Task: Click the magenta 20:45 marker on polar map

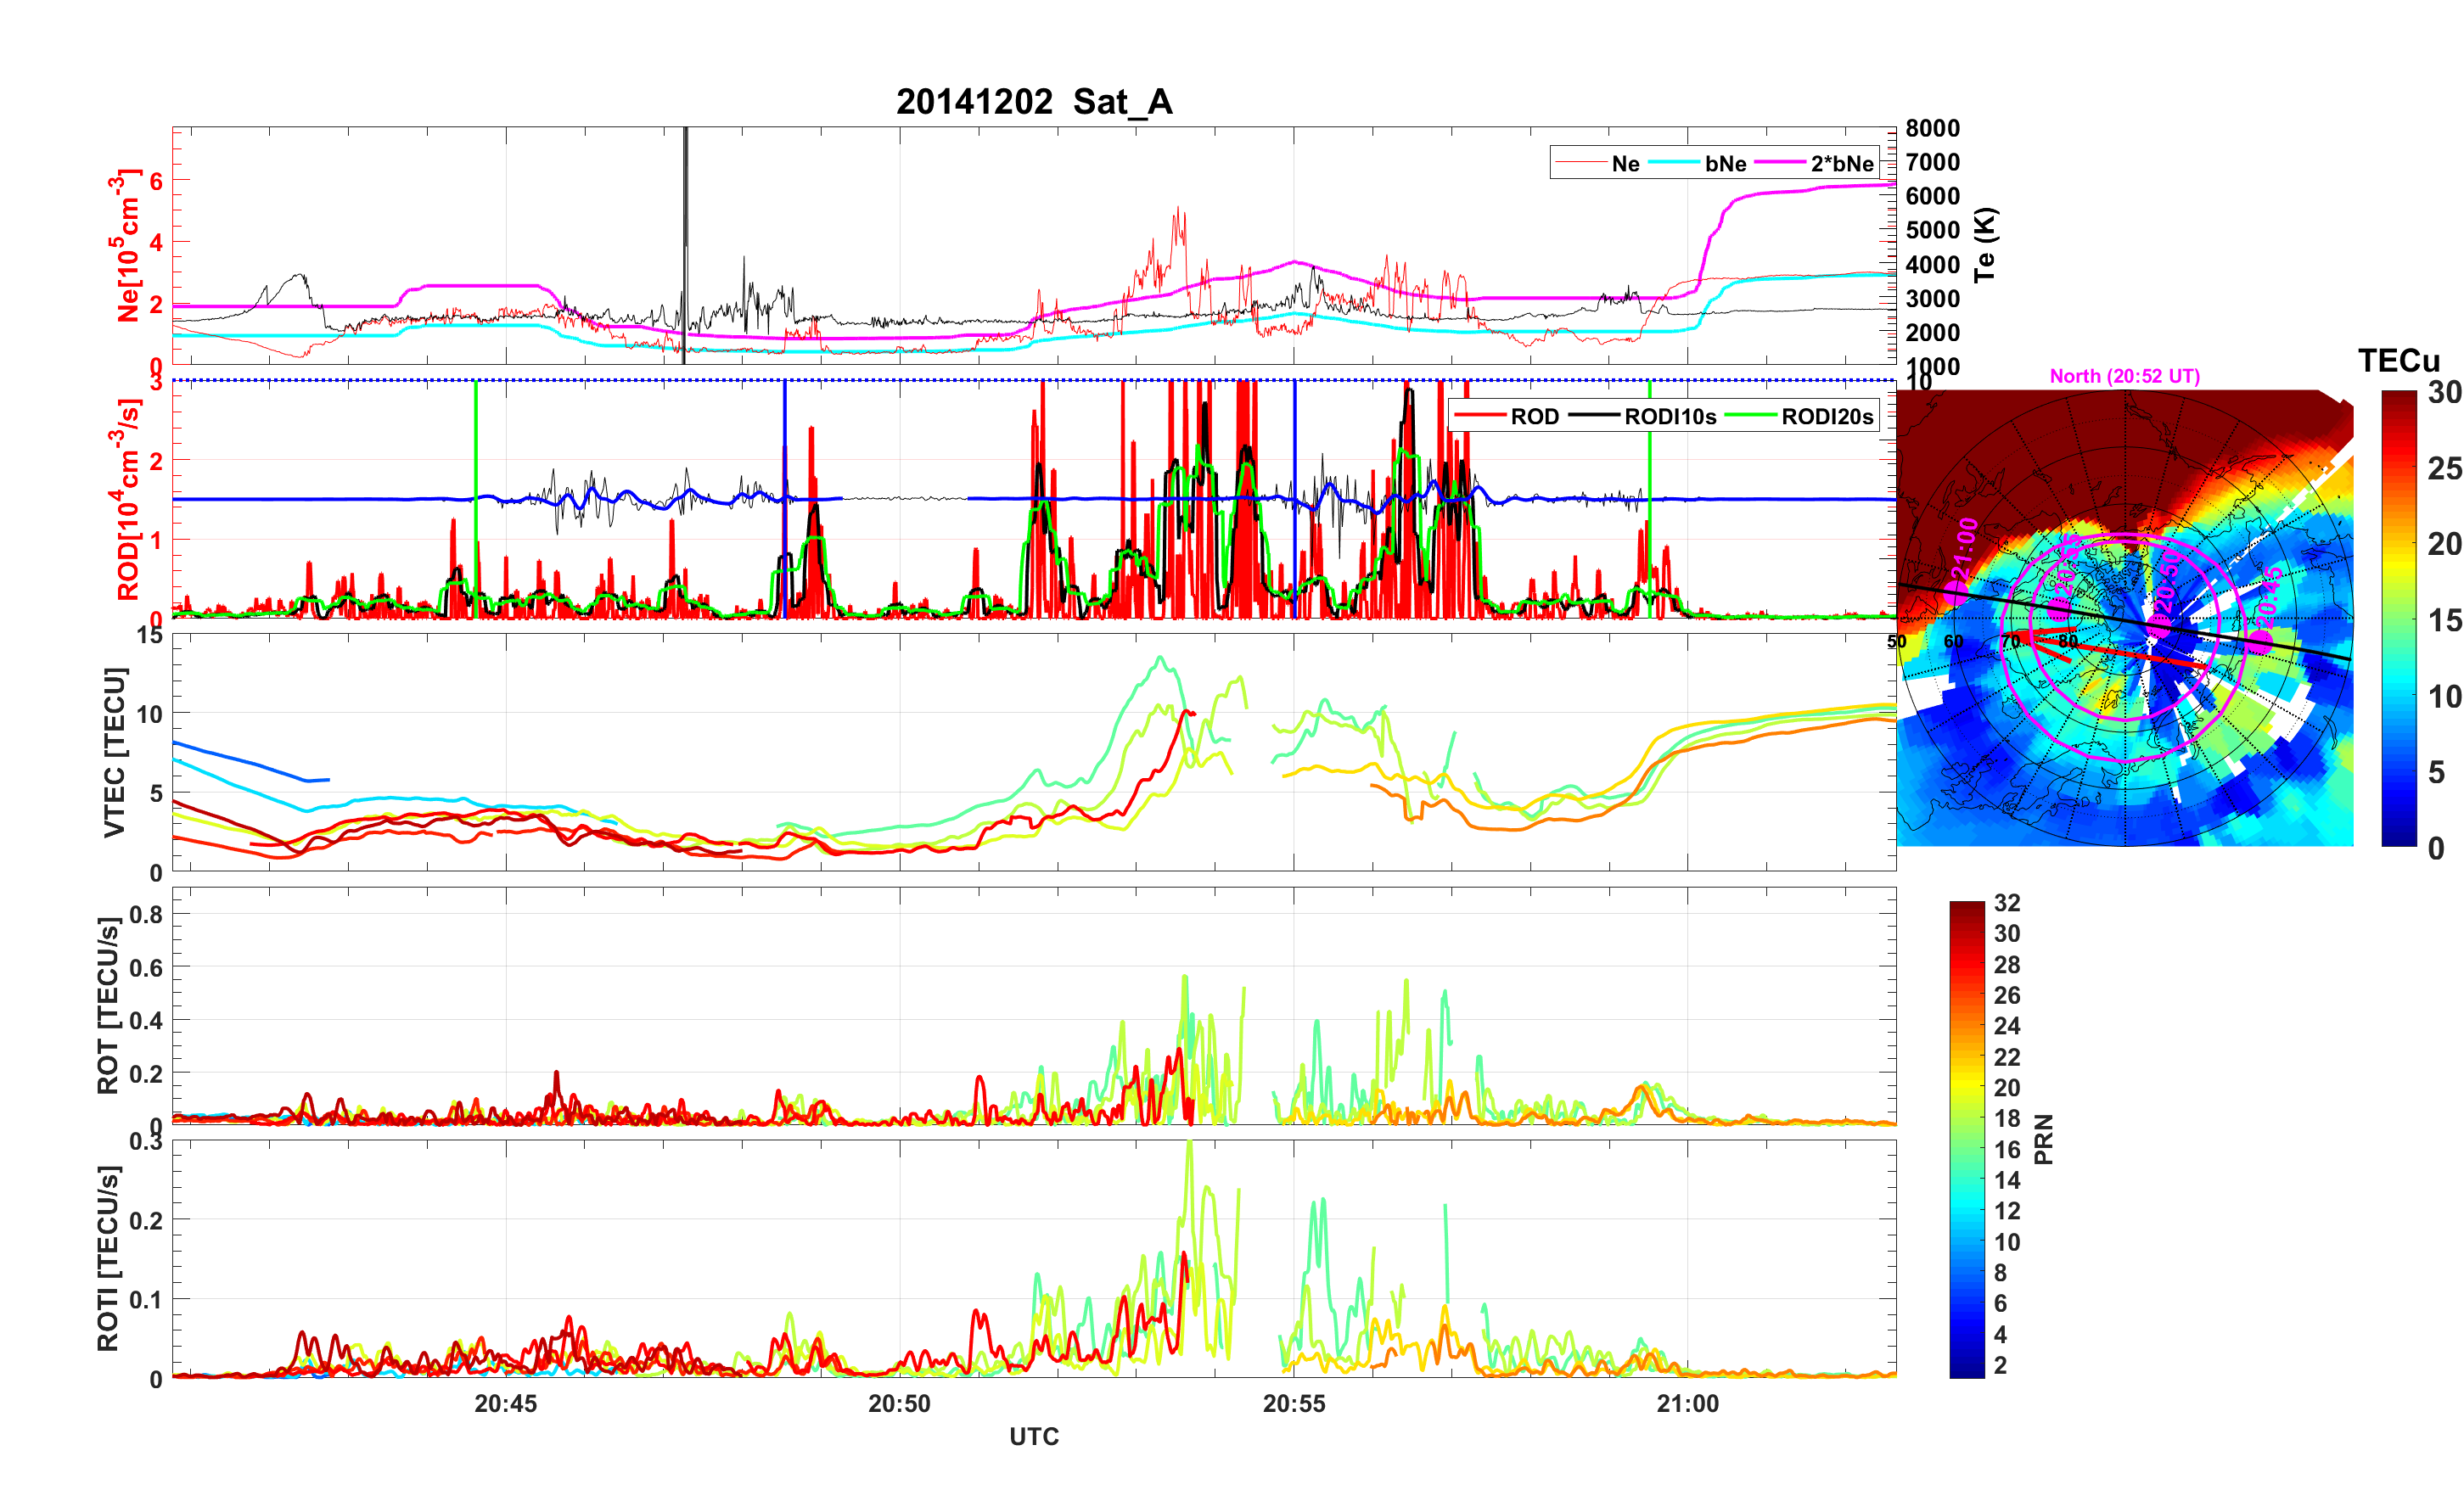Action: pyautogui.click(x=2261, y=641)
